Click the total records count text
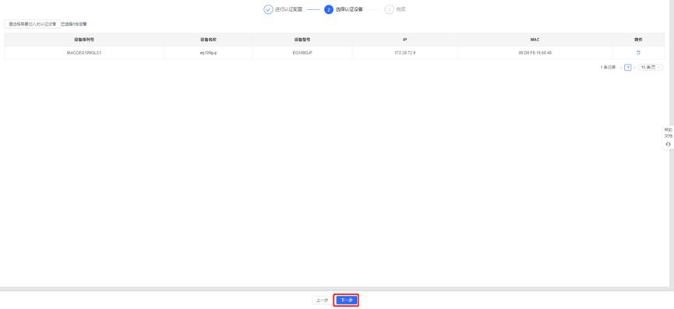674x309 pixels. click(x=608, y=68)
